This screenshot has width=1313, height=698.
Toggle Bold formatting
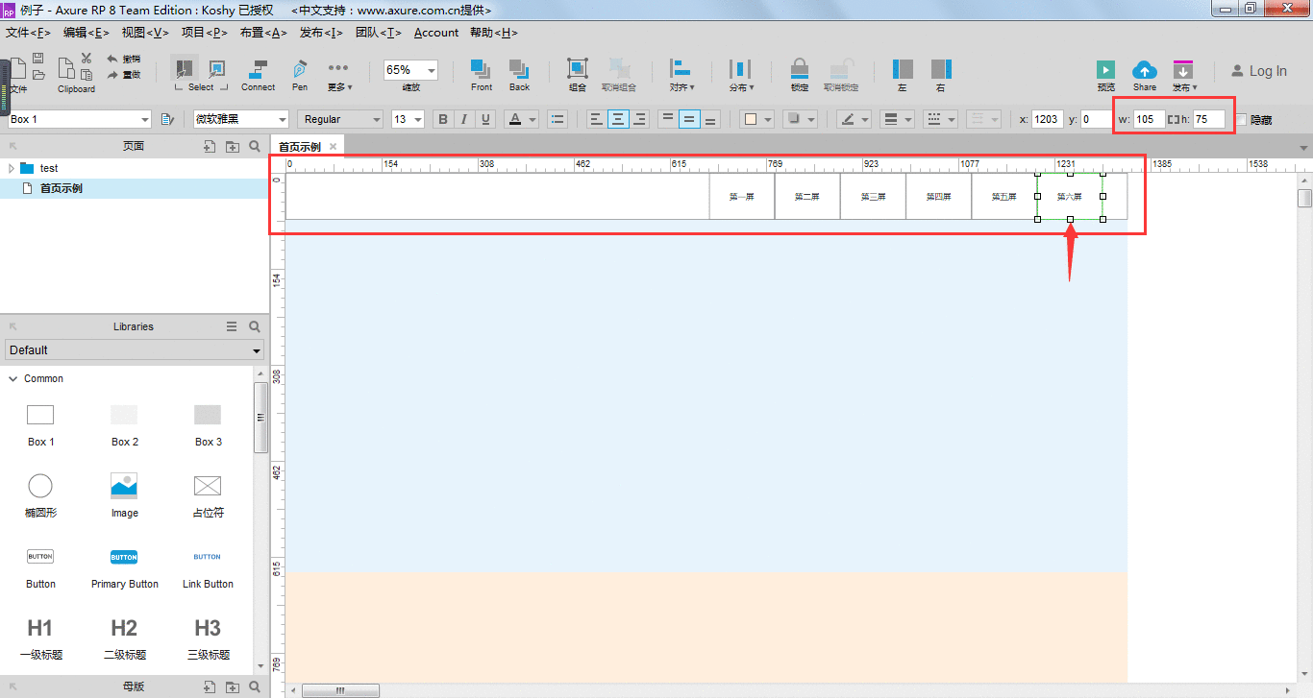click(x=443, y=119)
